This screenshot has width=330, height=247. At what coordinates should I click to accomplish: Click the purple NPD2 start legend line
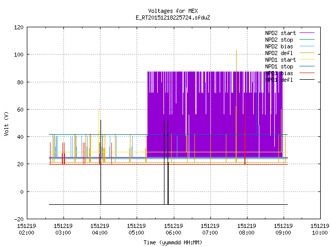tap(307, 33)
